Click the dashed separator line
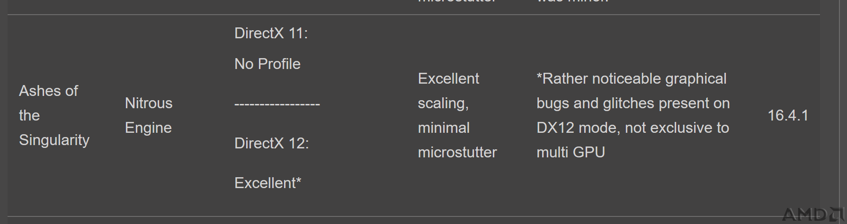 pos(277,103)
